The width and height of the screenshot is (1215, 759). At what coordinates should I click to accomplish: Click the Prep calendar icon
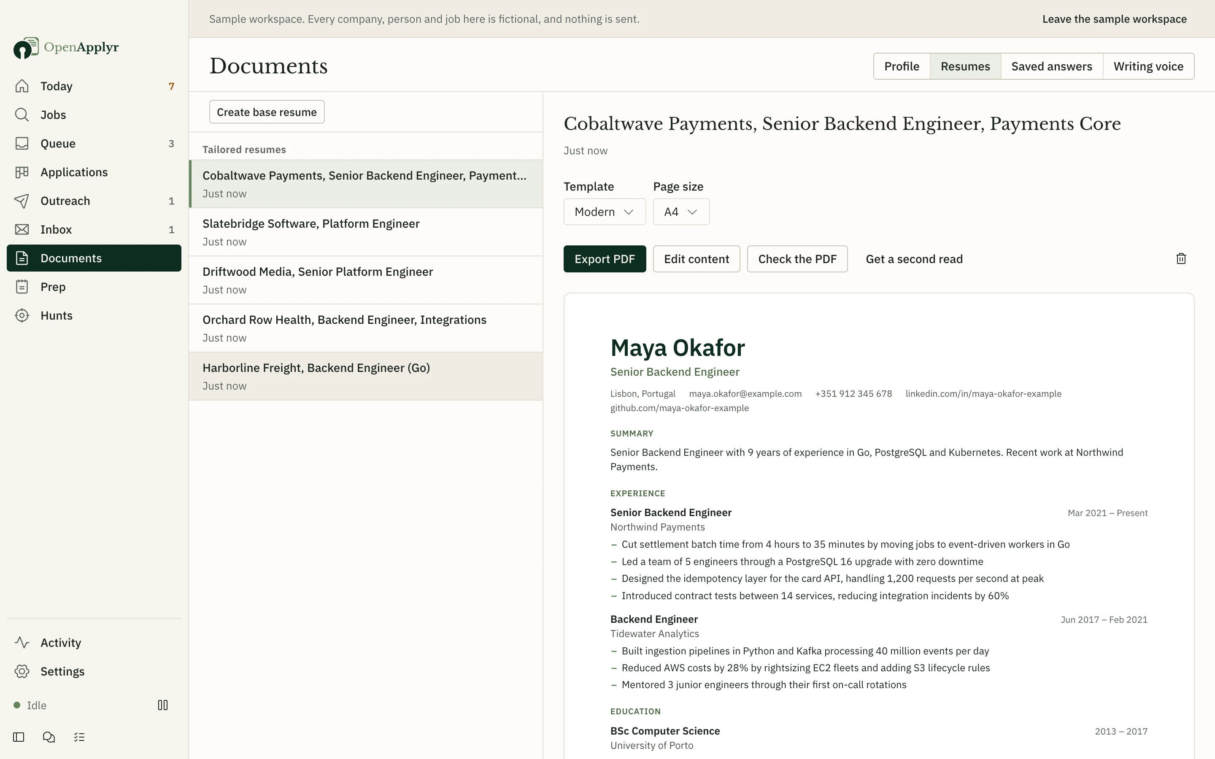[22, 287]
